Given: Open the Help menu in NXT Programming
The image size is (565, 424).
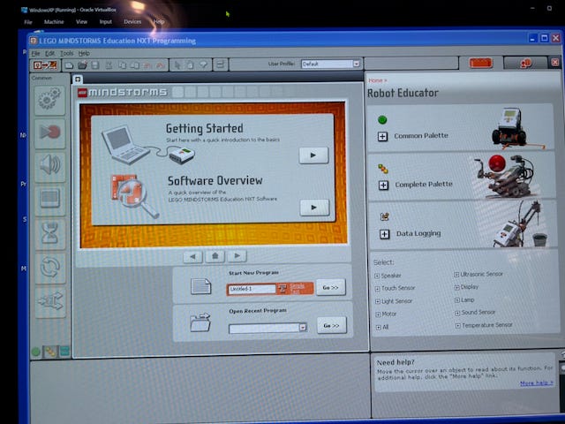Looking at the screenshot, I should pyautogui.click(x=84, y=53).
